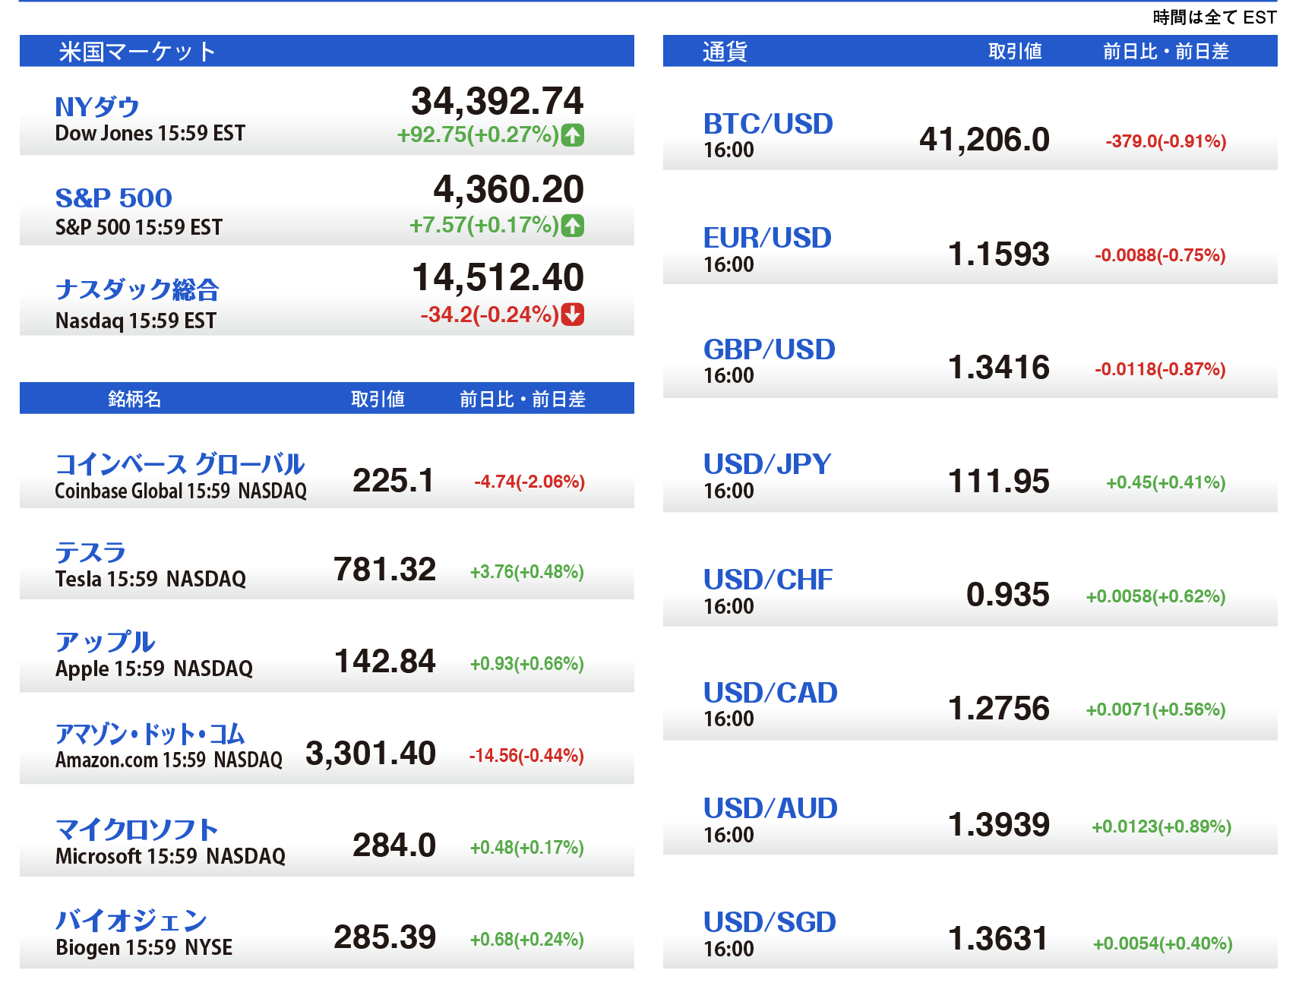This screenshot has height=986, width=1299.
Task: Click the マイクロソフト stock link
Action: coord(137,830)
